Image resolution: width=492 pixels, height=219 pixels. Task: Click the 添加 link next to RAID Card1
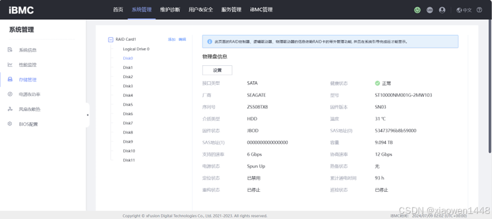coord(172,39)
